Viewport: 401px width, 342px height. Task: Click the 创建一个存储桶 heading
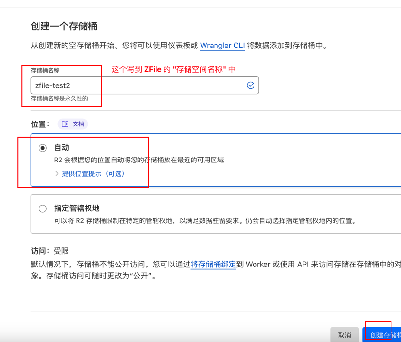click(x=64, y=27)
